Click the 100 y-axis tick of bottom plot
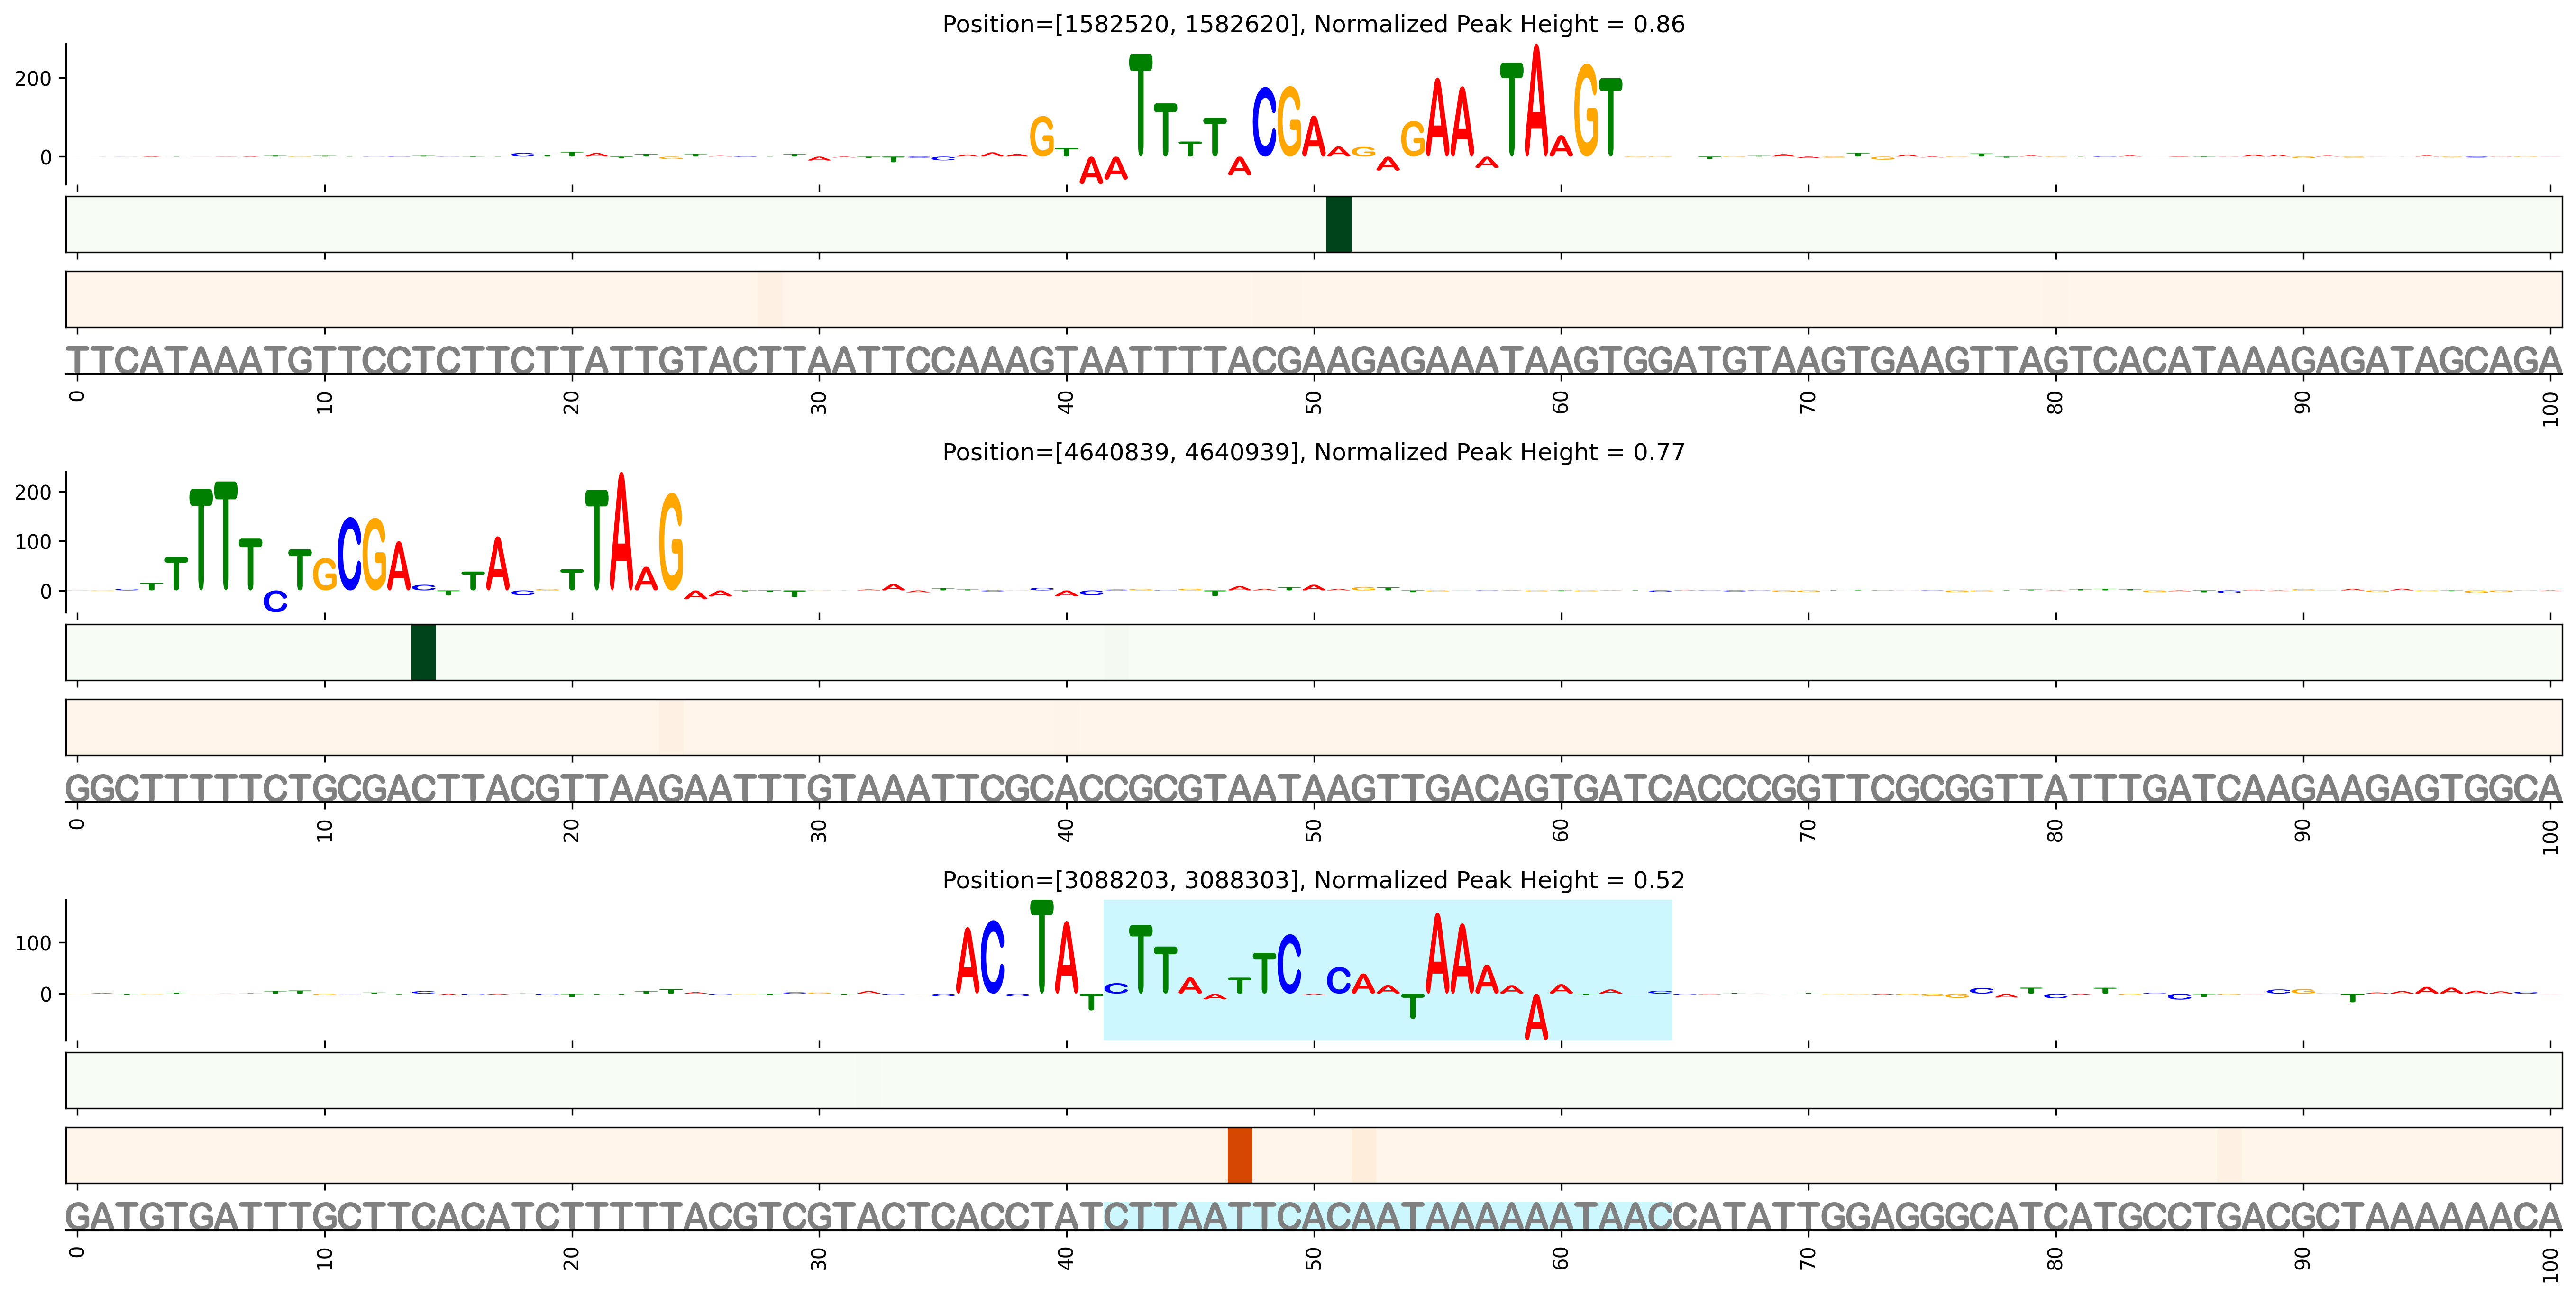Screen dimensions: 2576x1296 (32, 943)
